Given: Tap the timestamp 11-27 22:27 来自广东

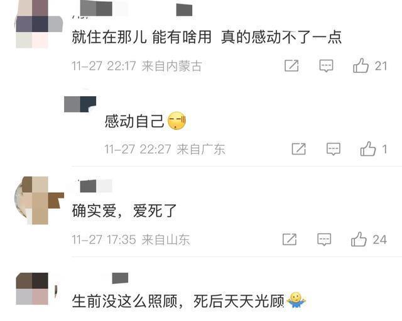Looking at the screenshot, I should coord(165,150).
